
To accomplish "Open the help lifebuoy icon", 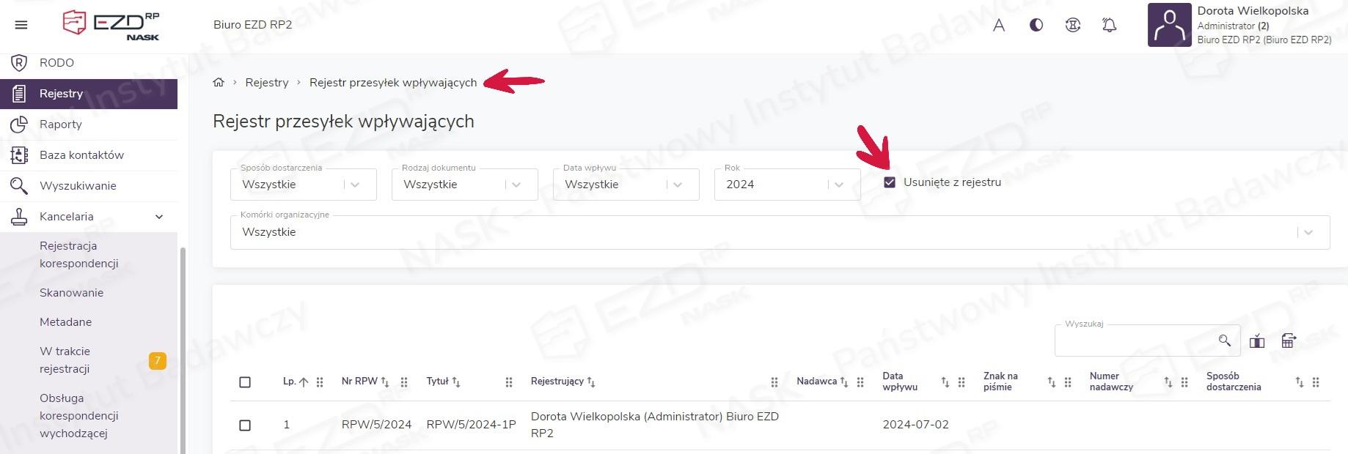I will [1072, 26].
